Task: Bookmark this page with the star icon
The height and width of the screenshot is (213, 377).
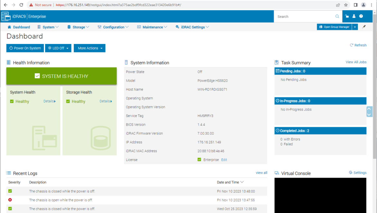Action: point(346,5)
